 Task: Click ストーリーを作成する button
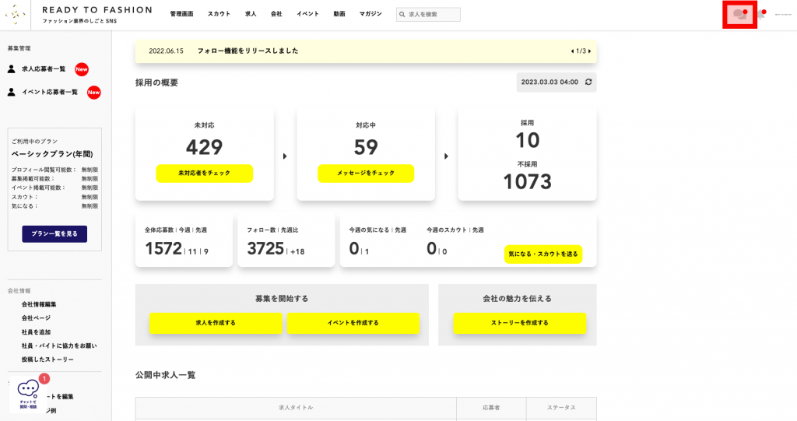point(519,323)
